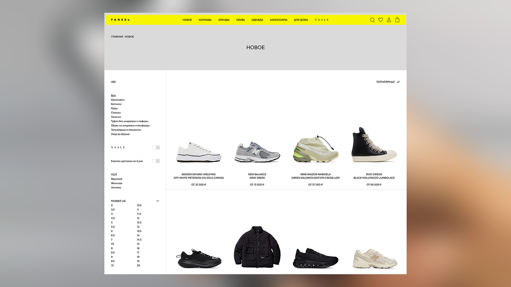Select the Кроссовки category filter
This screenshot has height=287, width=511.
click(118, 100)
